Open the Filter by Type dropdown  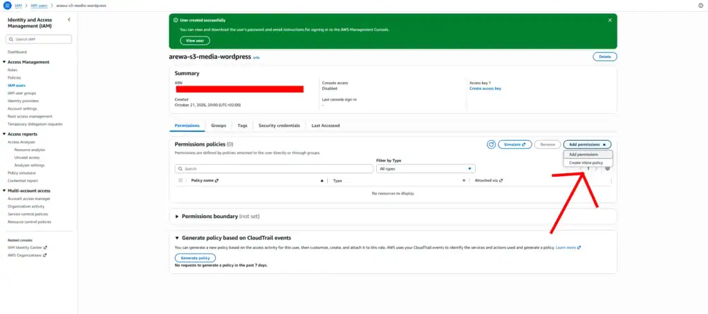click(426, 168)
